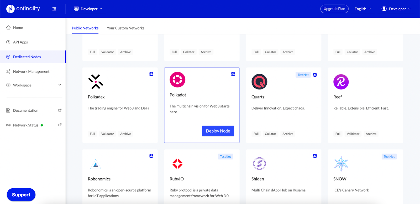Open the Developer workspace switcher dropdown
The image size is (420, 204).
88,9
